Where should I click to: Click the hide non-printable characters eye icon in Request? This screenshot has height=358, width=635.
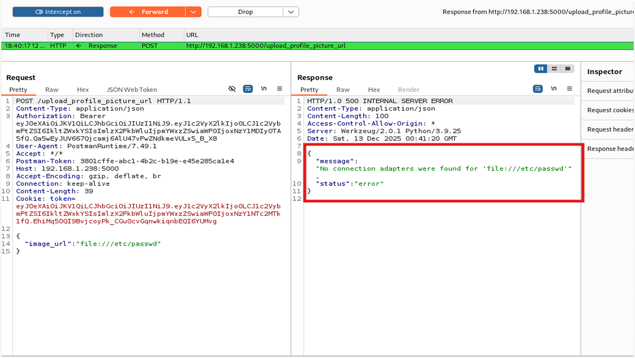(x=232, y=89)
